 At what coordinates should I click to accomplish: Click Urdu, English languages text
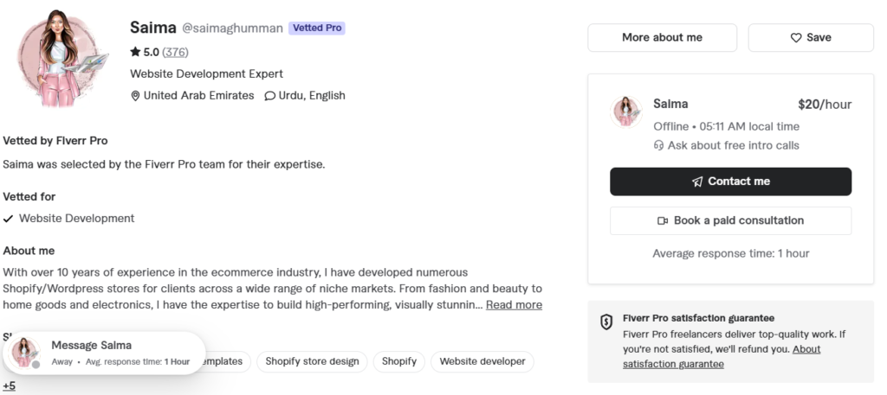click(x=312, y=96)
